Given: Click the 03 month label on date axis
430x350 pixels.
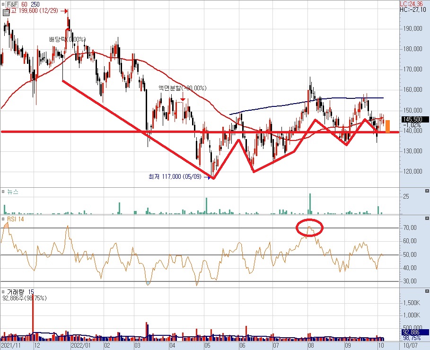Looking at the screenshot, I should pos(137,345).
